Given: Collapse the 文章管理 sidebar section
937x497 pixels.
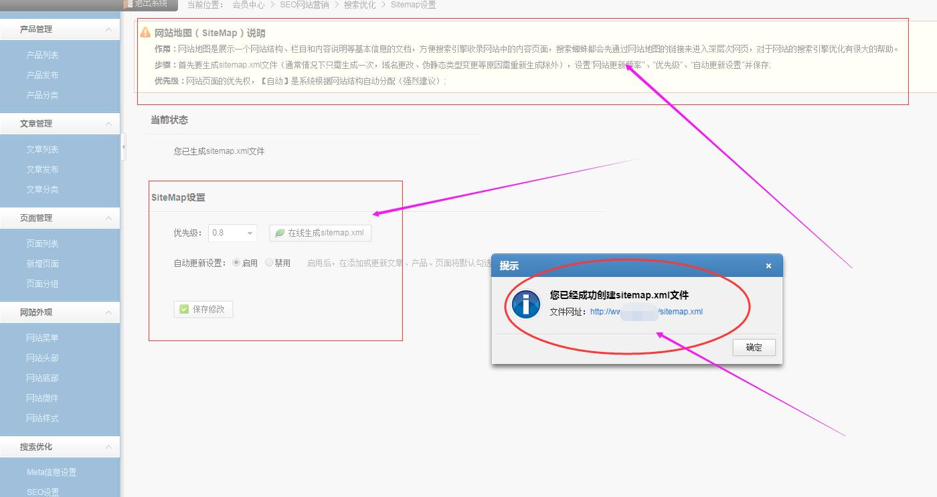Looking at the screenshot, I should pyautogui.click(x=108, y=124).
